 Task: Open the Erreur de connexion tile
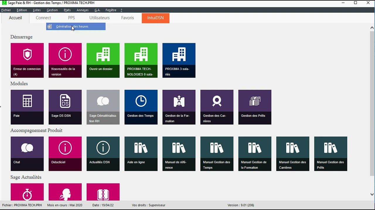click(27, 60)
